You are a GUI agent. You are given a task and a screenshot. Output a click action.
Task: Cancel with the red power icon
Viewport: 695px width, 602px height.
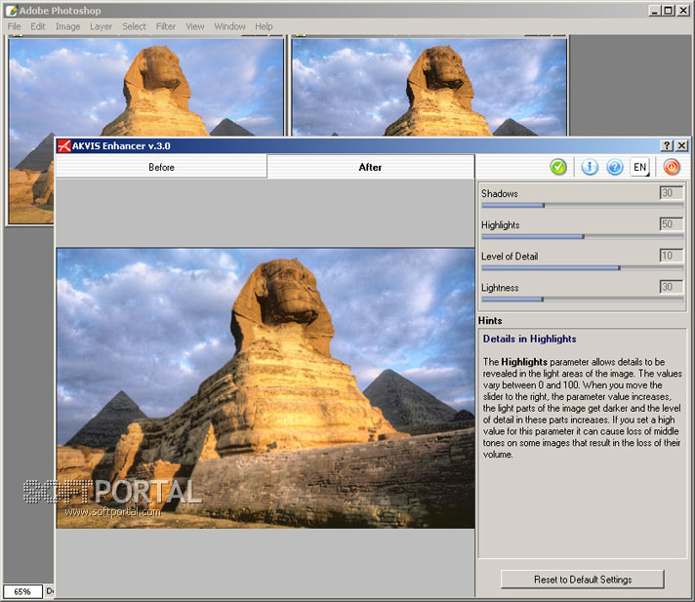coord(672,167)
